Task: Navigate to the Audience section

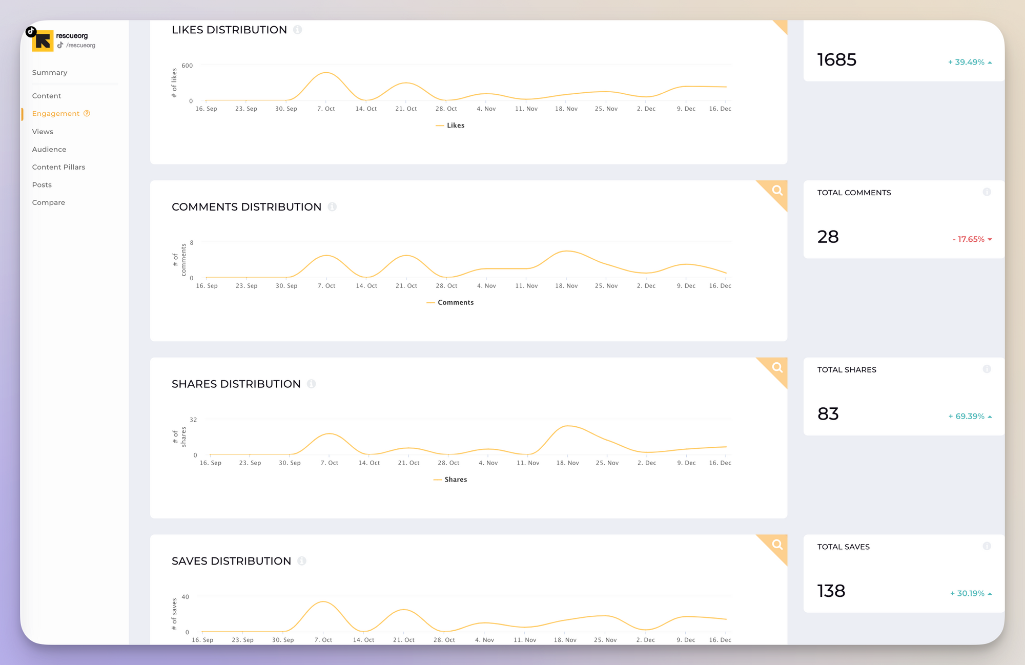Action: [x=49, y=149]
